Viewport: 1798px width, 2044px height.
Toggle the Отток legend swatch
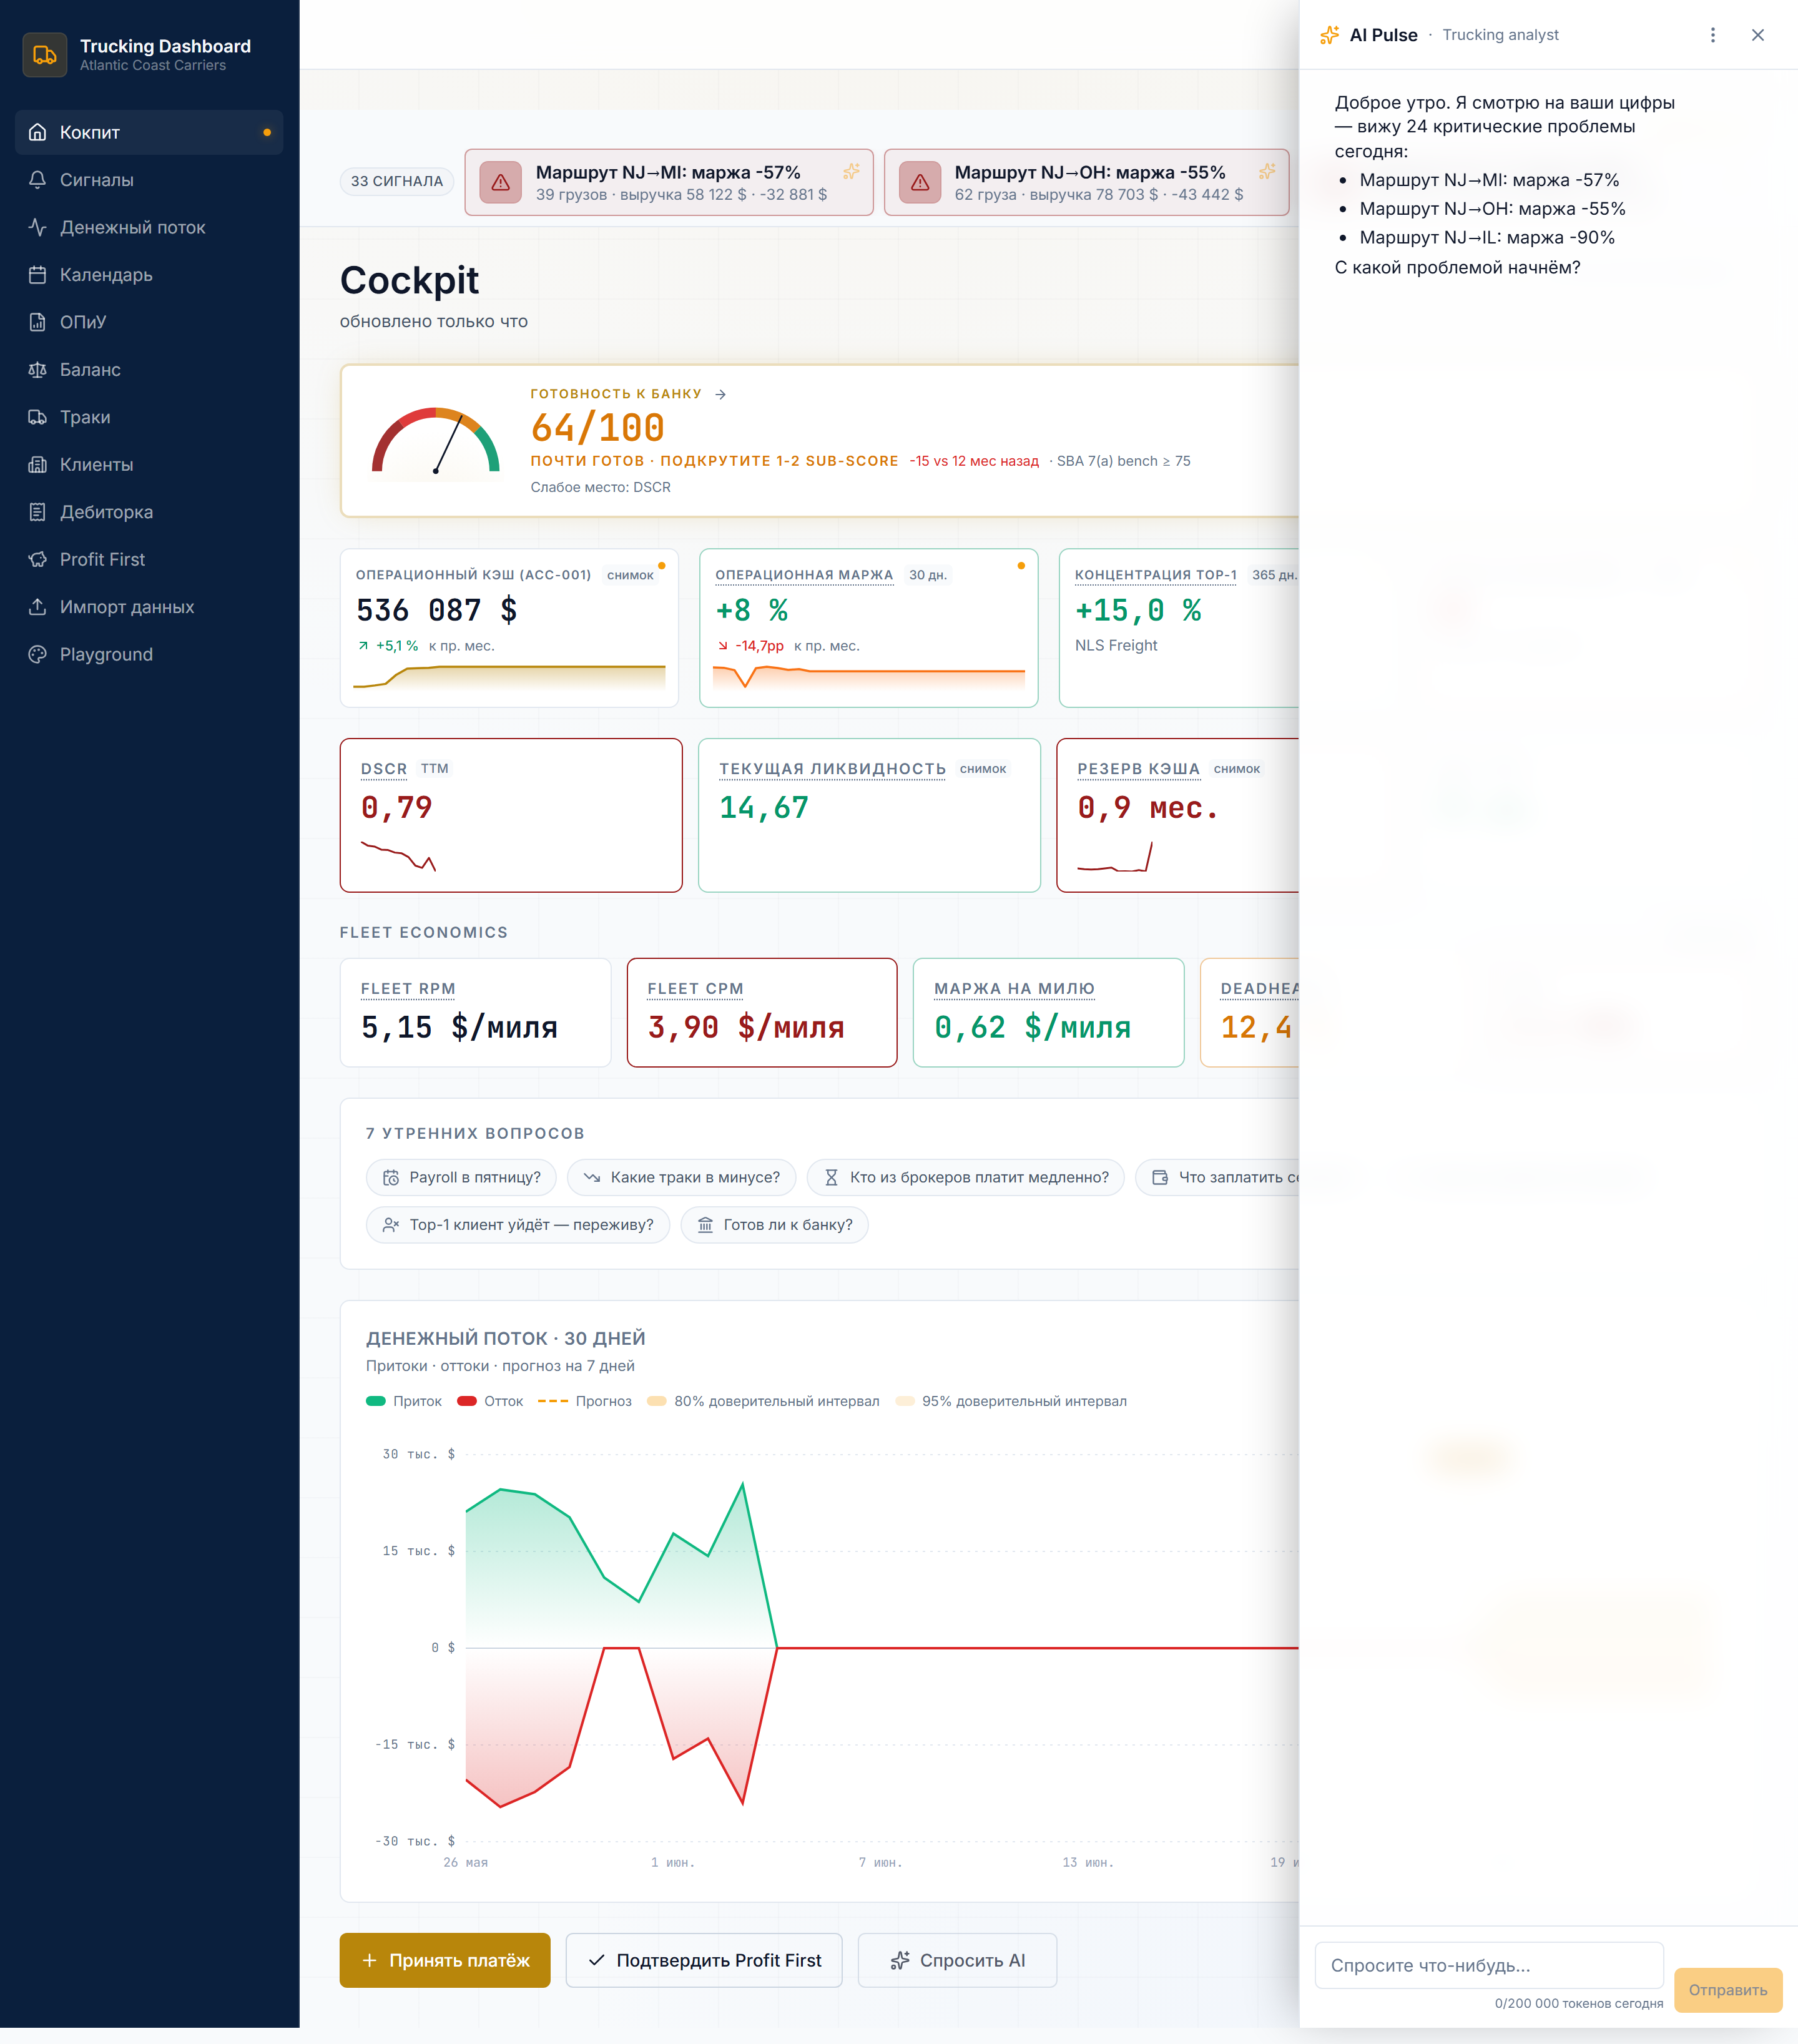coord(467,1401)
